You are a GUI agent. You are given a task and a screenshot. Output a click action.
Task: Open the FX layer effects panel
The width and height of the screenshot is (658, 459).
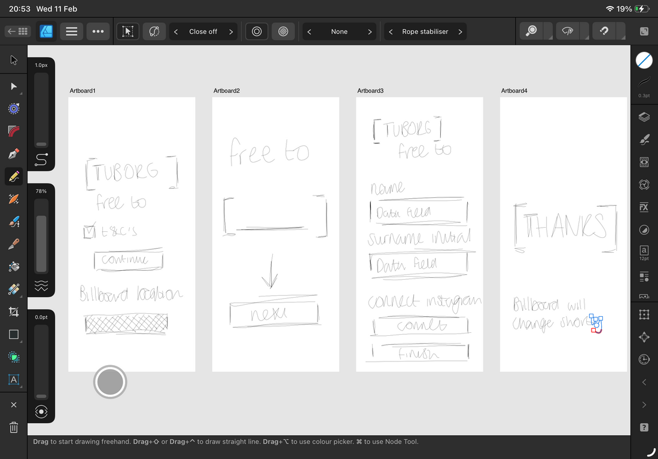pos(644,207)
